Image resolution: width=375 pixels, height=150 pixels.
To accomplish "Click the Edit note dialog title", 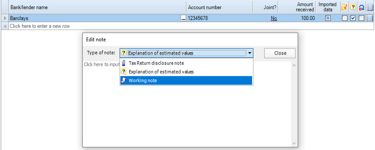I will coord(96,40).
